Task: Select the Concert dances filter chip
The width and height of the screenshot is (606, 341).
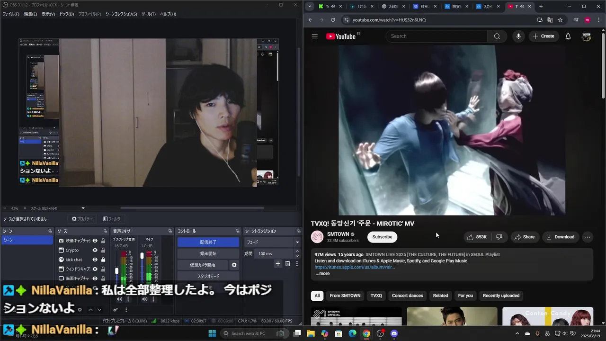Action: point(407,296)
